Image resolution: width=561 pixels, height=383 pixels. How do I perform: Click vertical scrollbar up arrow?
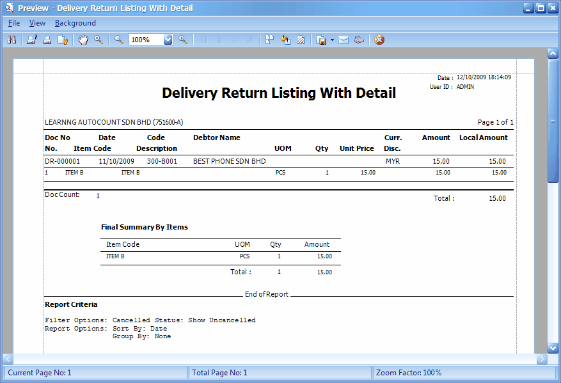(x=553, y=54)
